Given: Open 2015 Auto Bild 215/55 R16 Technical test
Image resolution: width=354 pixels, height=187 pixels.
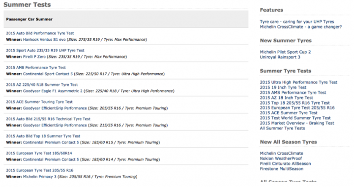Looking at the screenshot, I should (48, 119).
